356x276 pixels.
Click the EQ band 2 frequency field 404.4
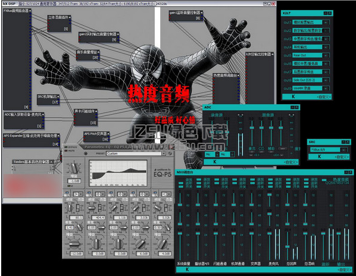99,218
